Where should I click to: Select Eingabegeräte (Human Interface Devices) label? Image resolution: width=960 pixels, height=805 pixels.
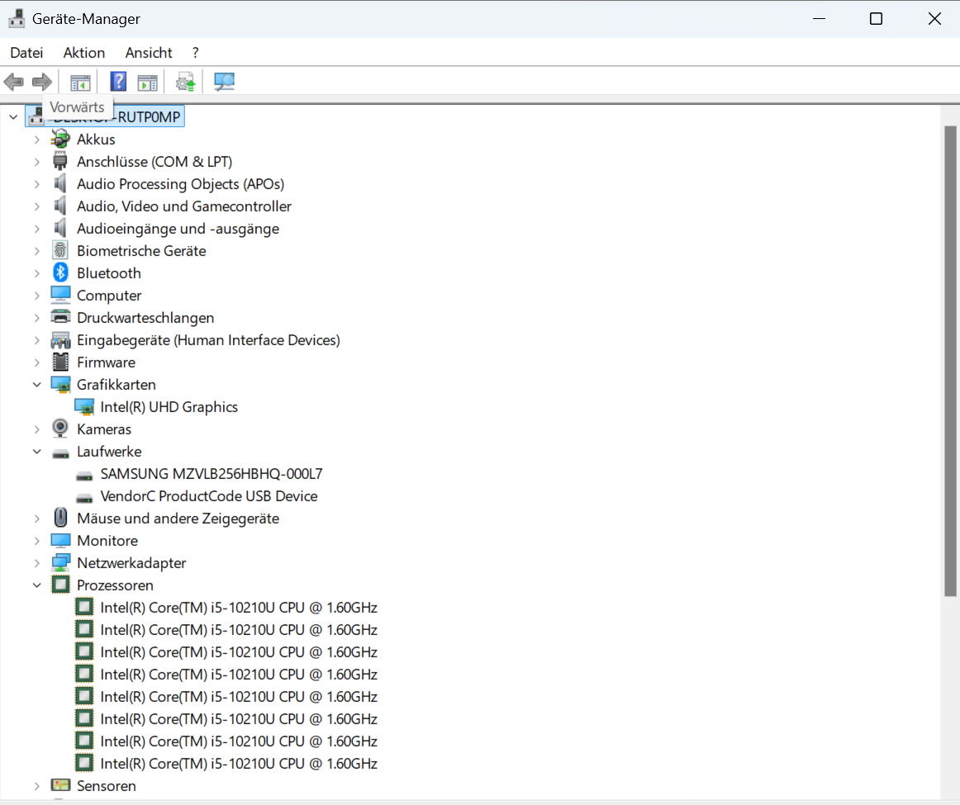pyautogui.click(x=209, y=340)
